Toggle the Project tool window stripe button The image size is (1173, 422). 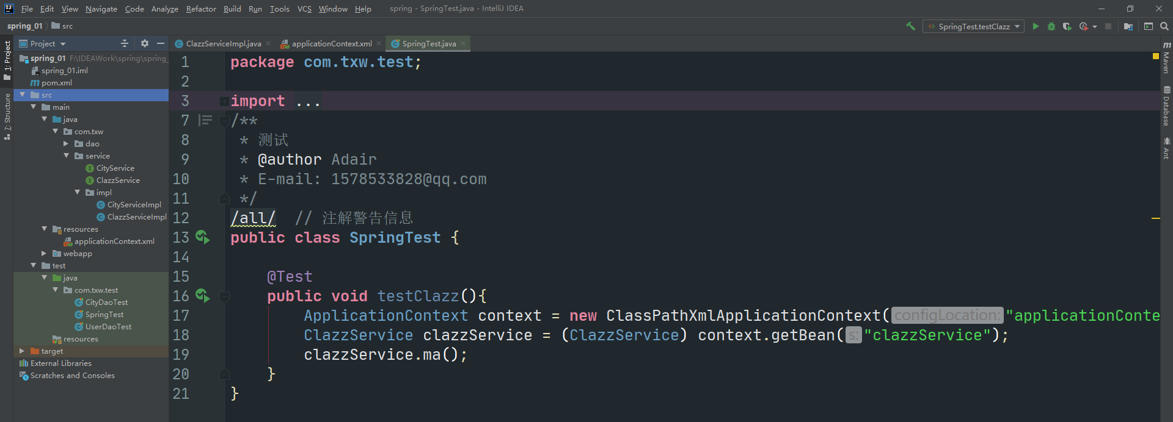pos(7,60)
